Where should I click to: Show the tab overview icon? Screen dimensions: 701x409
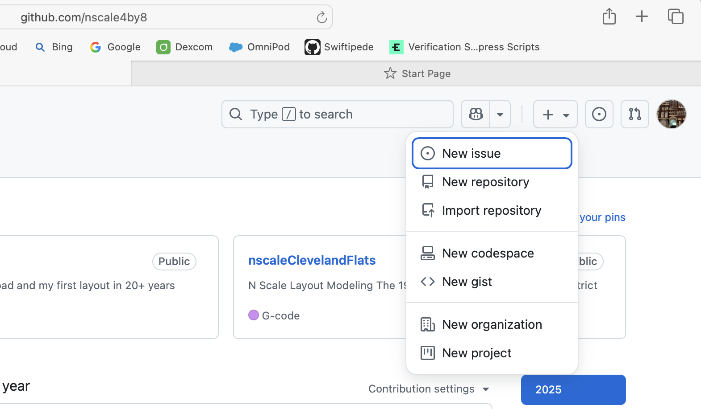coord(676,16)
